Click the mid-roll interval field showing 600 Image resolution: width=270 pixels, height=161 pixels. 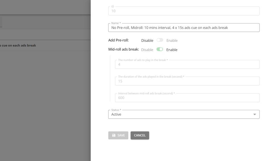187,98
